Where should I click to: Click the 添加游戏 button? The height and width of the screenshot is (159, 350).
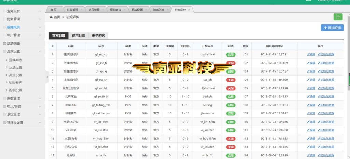(x=332, y=28)
